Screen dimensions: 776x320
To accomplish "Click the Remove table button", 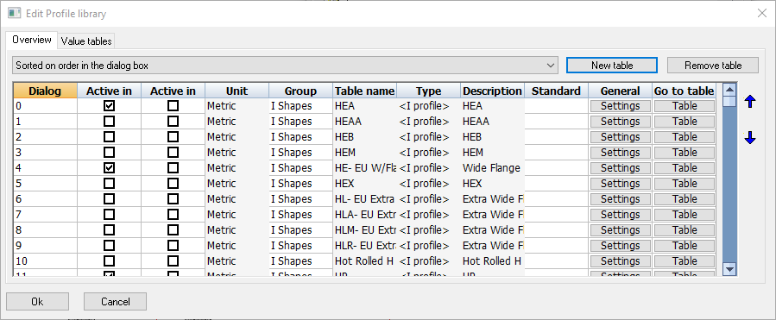I will 713,66.
